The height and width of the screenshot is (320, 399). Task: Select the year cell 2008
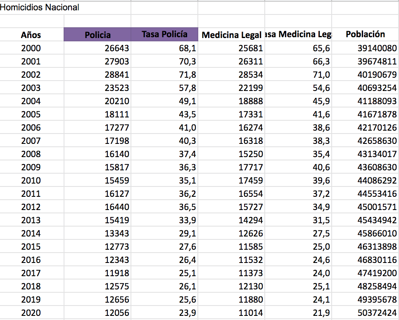click(31, 154)
